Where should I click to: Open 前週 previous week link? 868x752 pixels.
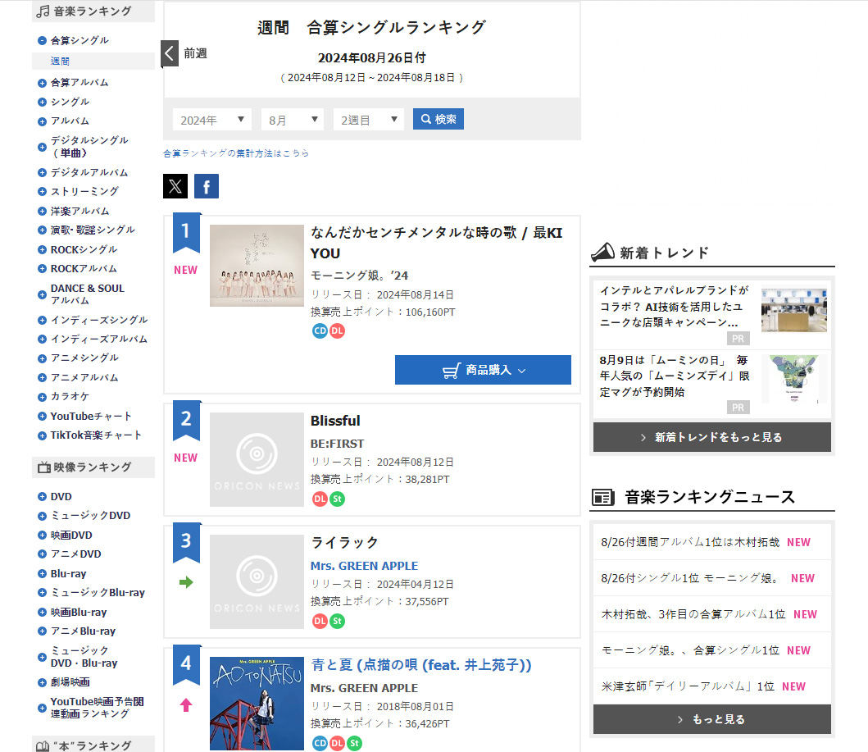coord(195,53)
